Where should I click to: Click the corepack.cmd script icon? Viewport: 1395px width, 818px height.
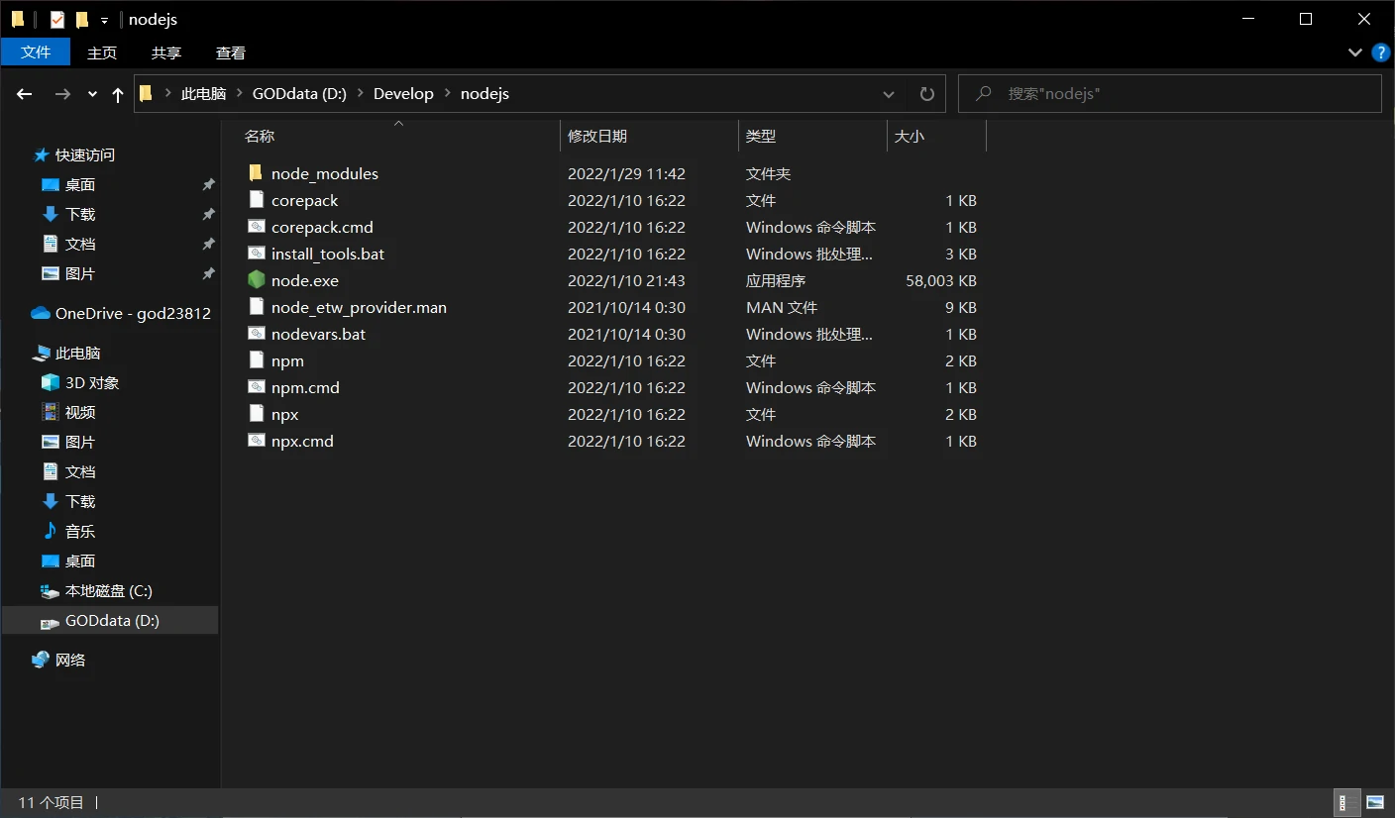tap(256, 227)
